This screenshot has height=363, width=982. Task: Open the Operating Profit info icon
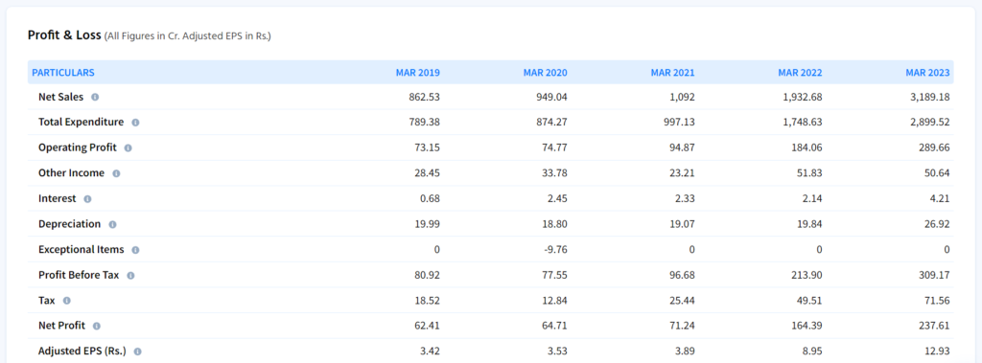(x=129, y=148)
